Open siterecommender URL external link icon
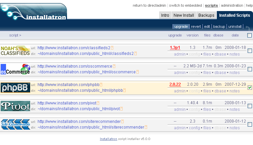253x145 pixels. (122, 122)
